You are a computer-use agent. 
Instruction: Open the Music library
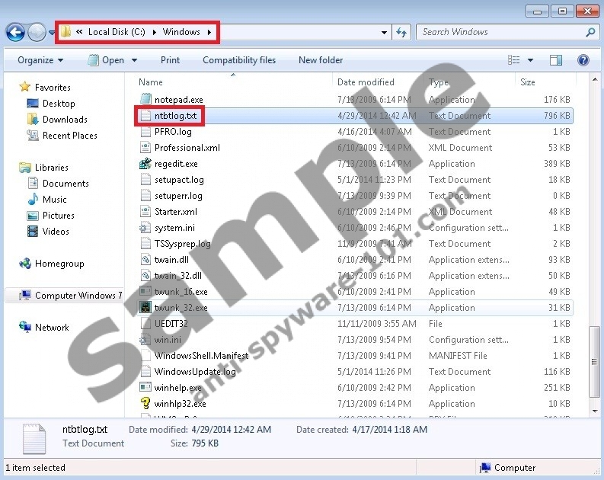[54, 200]
